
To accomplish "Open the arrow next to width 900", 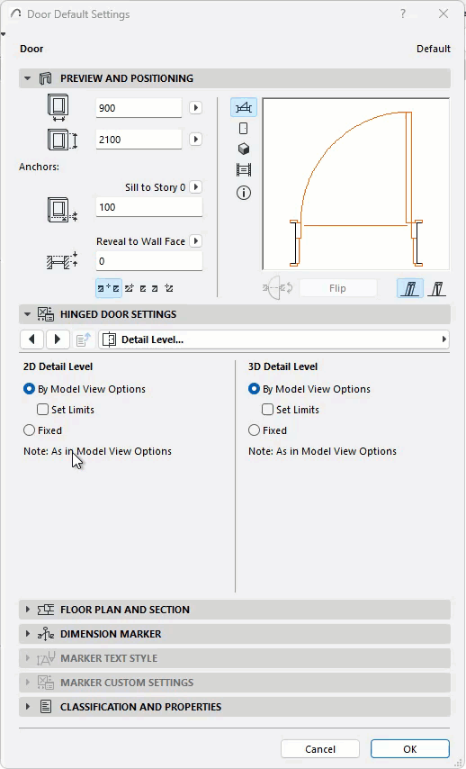I will 195,108.
